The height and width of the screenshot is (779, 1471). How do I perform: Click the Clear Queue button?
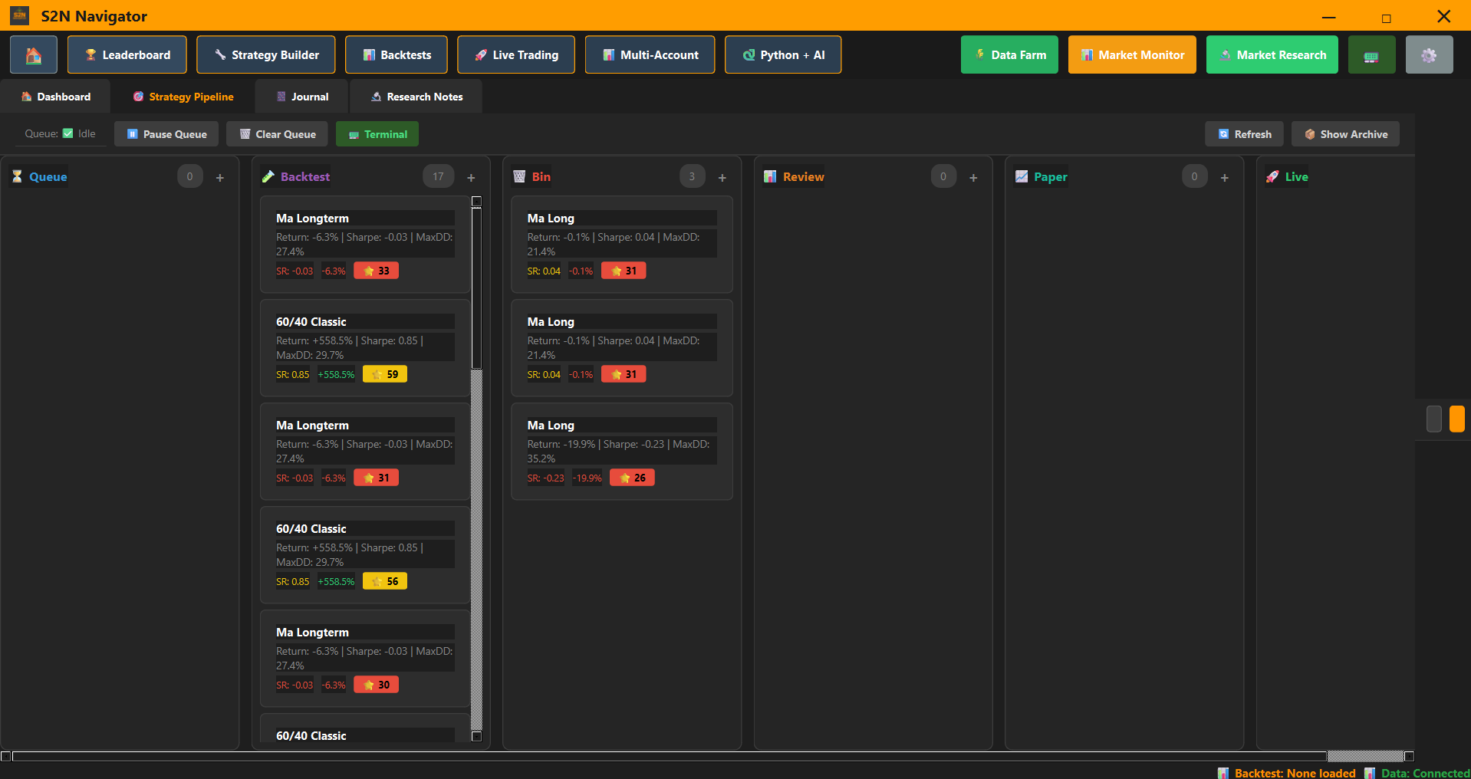tap(277, 134)
